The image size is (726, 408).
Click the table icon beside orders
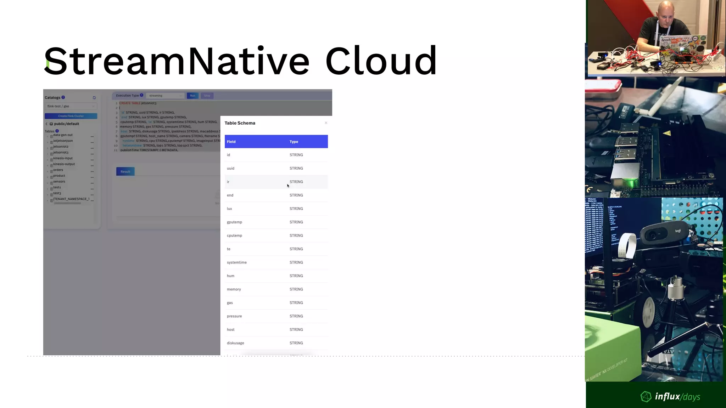coord(51,171)
